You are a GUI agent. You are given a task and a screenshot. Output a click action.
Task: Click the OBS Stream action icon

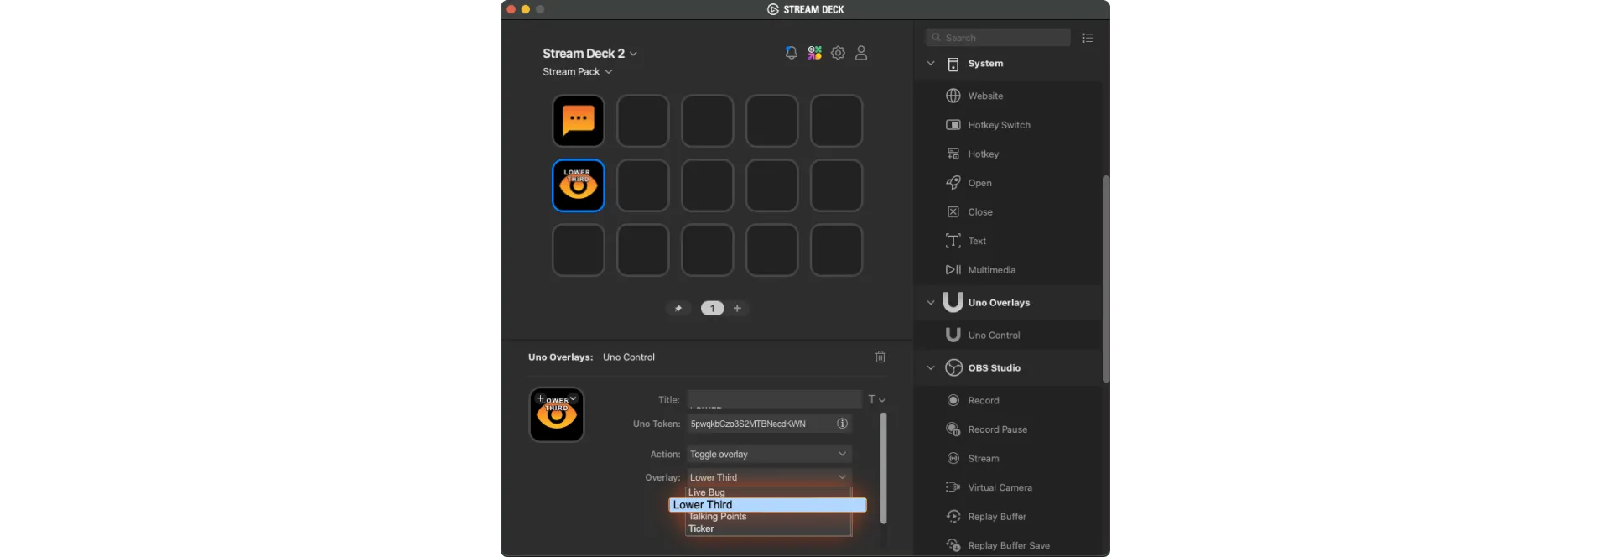click(953, 458)
